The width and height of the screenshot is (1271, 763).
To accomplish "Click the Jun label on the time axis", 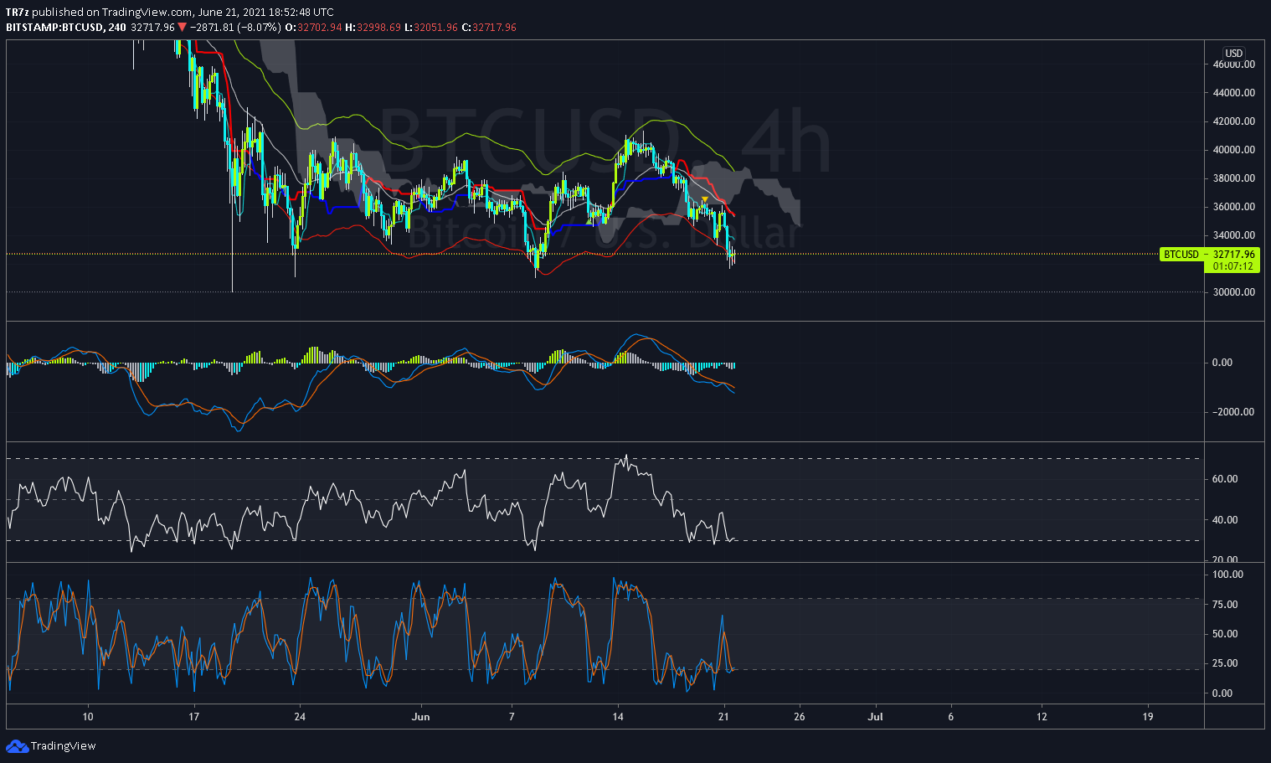I will point(421,717).
